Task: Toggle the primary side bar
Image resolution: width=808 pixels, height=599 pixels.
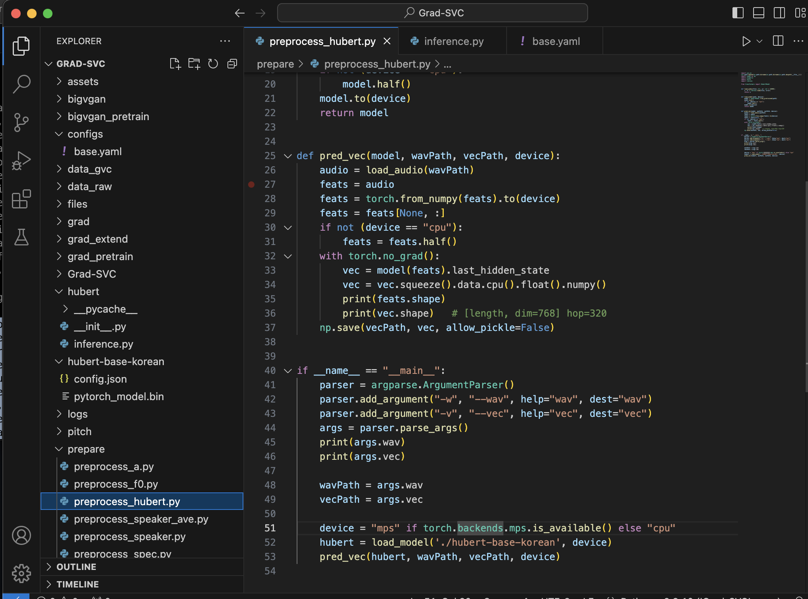Action: pyautogui.click(x=738, y=13)
